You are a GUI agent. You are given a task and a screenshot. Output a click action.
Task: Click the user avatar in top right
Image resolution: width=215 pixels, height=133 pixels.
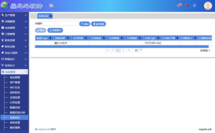pyautogui.click(x=208, y=6)
